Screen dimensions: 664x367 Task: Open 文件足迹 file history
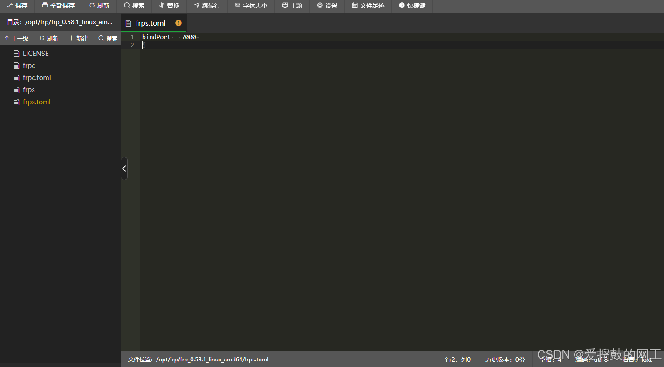coord(368,6)
